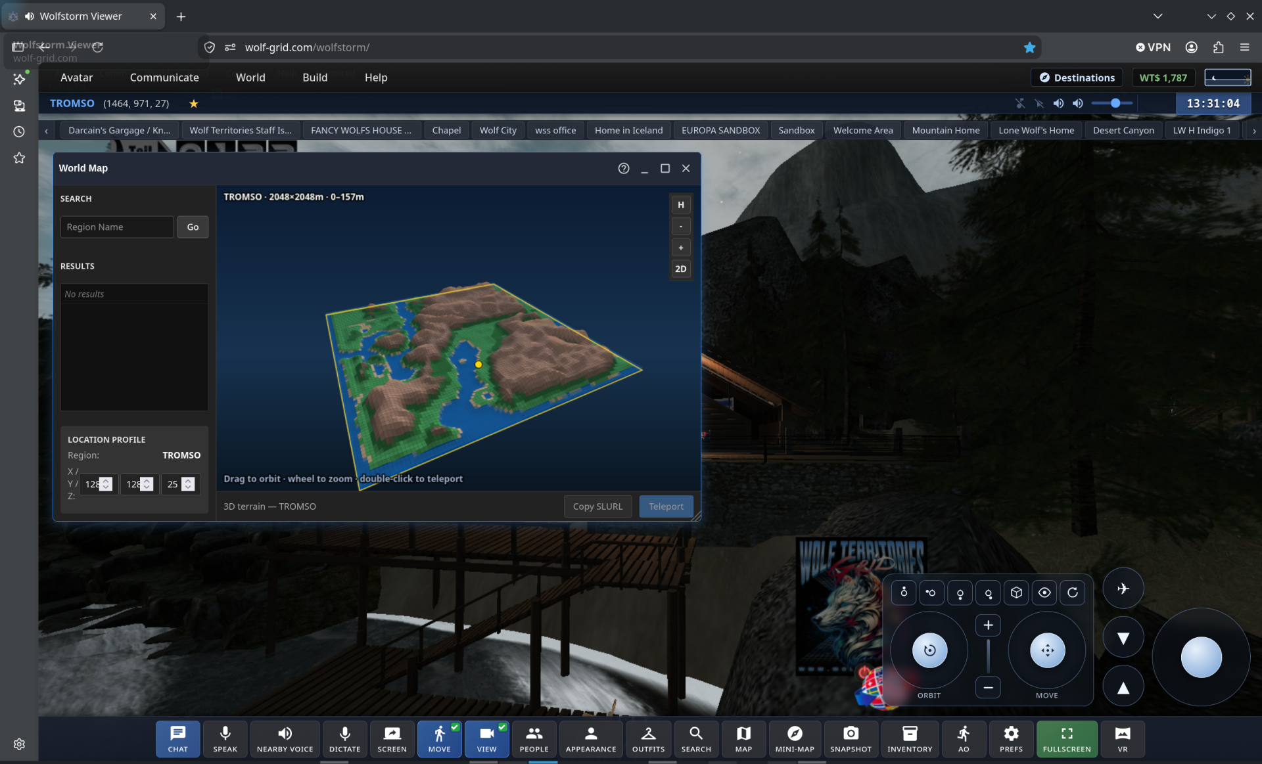1262x764 pixels.
Task: Show more favorites with right chevron
Action: click(x=1254, y=131)
